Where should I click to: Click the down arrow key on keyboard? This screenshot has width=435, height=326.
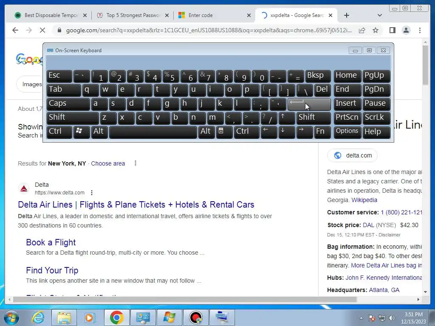287,132
